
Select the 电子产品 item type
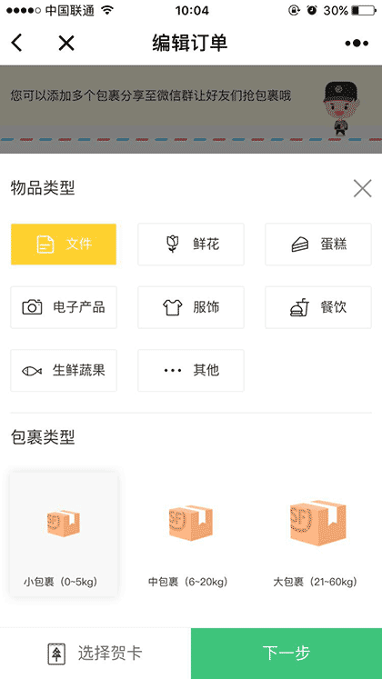pos(64,307)
